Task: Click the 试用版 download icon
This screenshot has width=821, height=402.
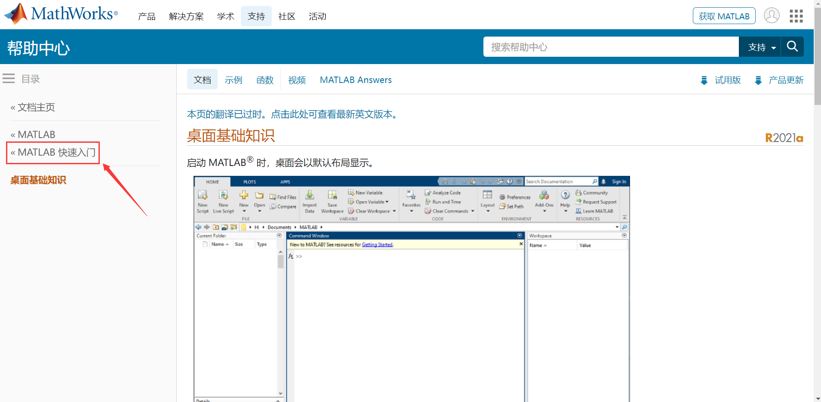Action: [x=704, y=80]
